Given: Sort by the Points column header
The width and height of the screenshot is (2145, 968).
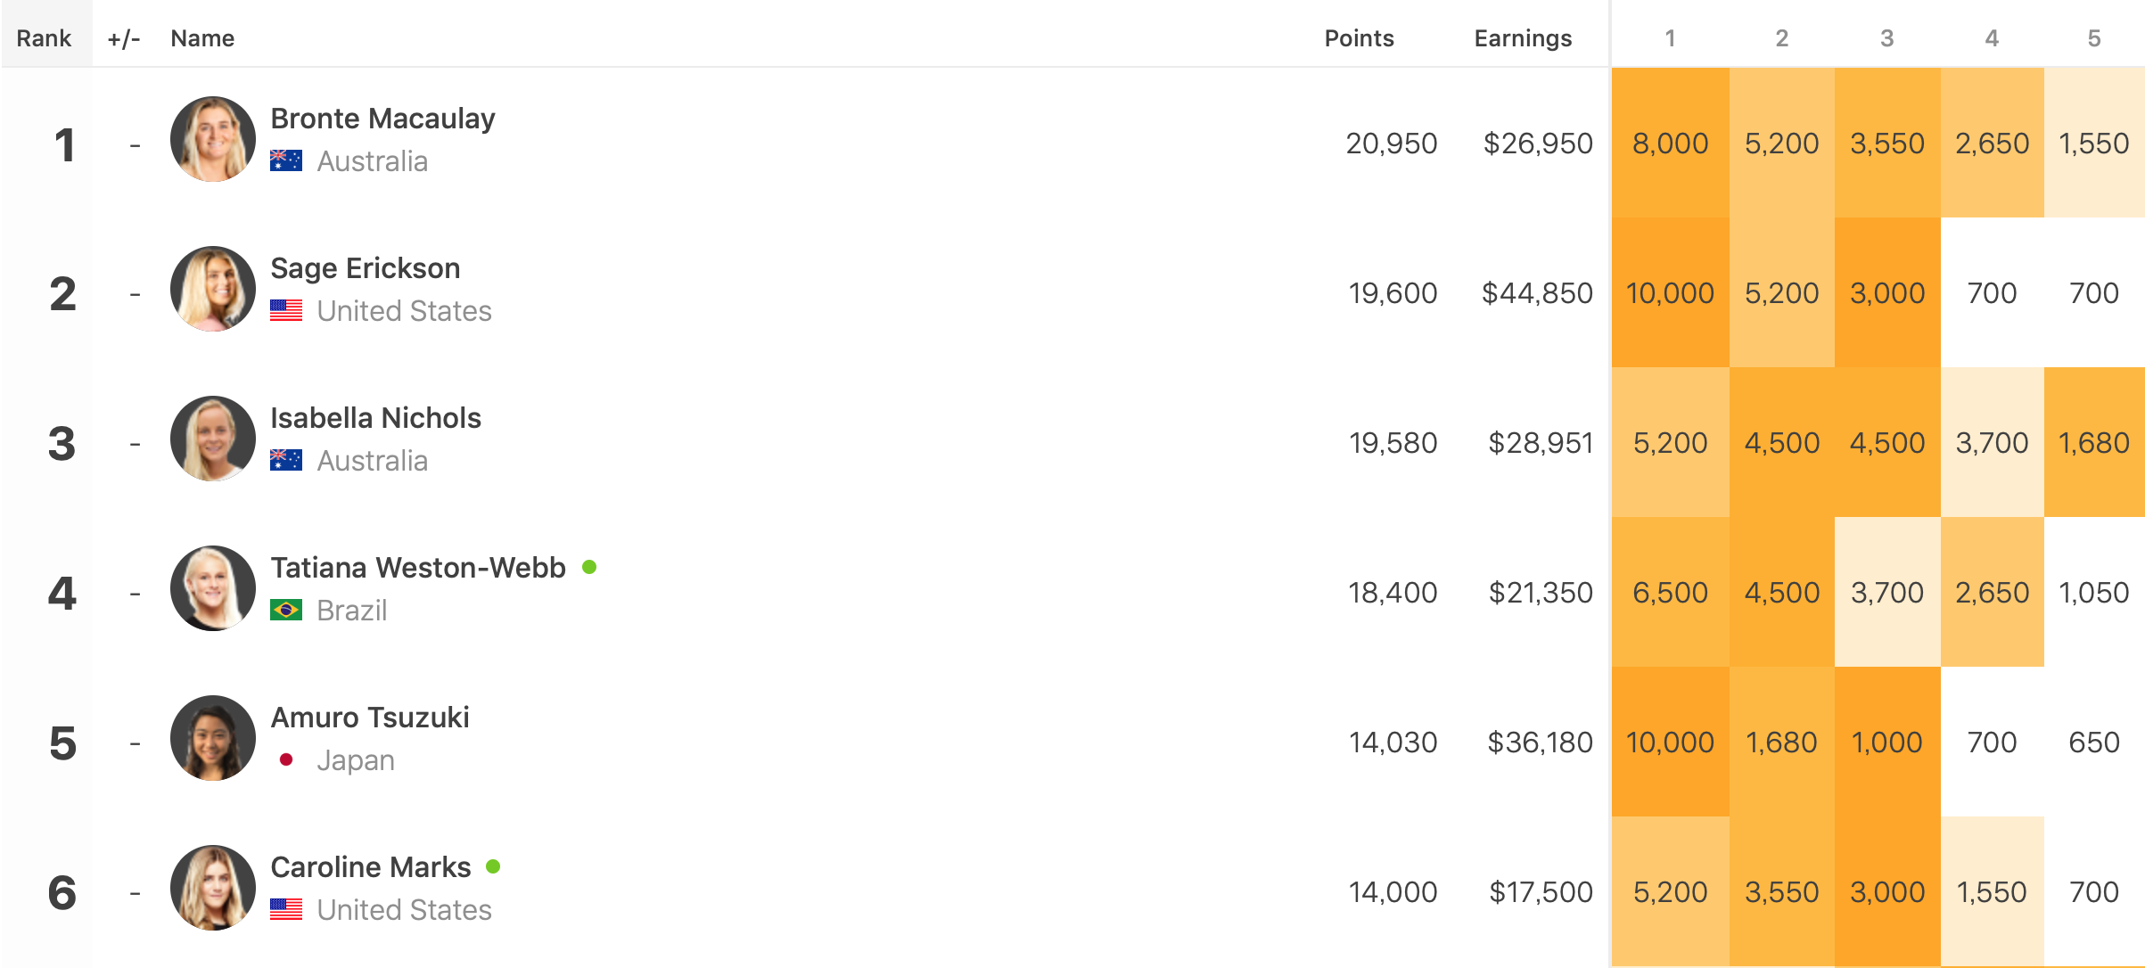Looking at the screenshot, I should 1359,38.
